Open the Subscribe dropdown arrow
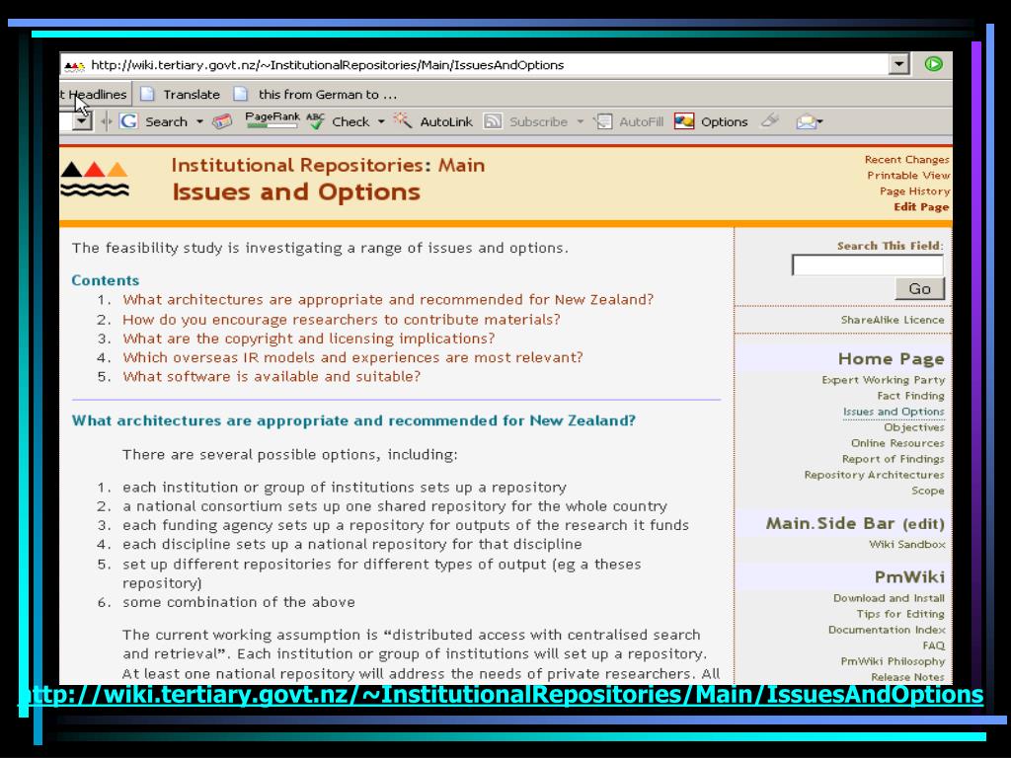The width and height of the screenshot is (1011, 758). (580, 121)
